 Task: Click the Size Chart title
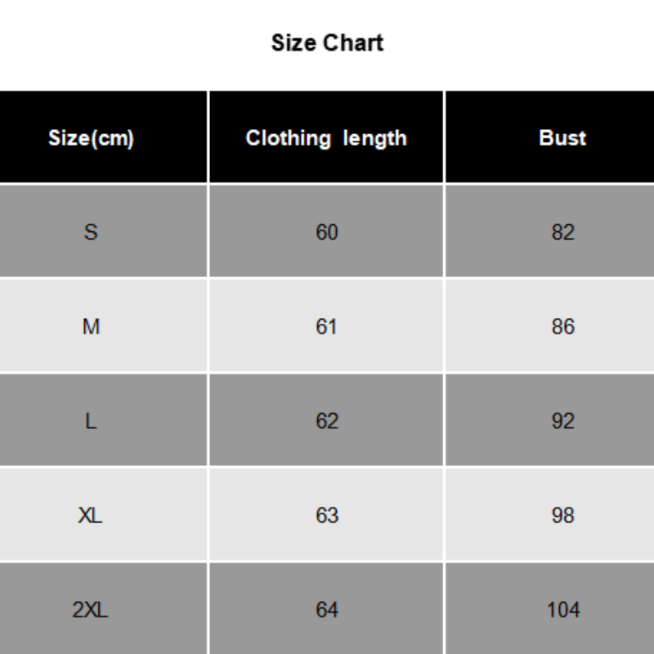327,43
